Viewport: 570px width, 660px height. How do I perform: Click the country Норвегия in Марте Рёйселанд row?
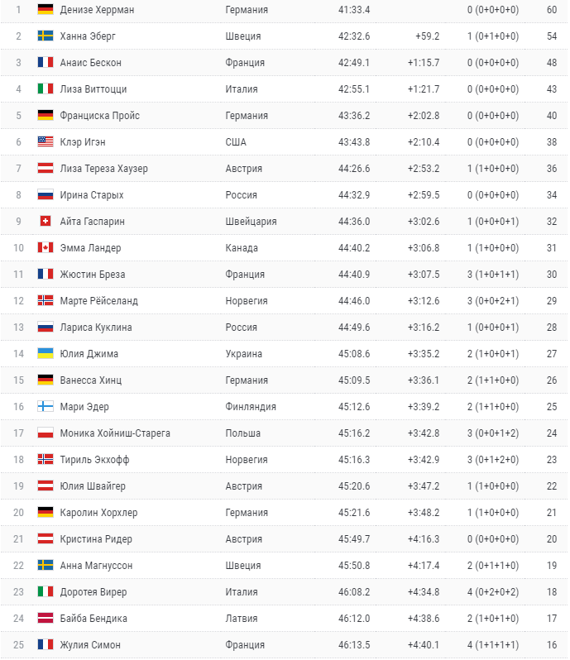(x=247, y=301)
